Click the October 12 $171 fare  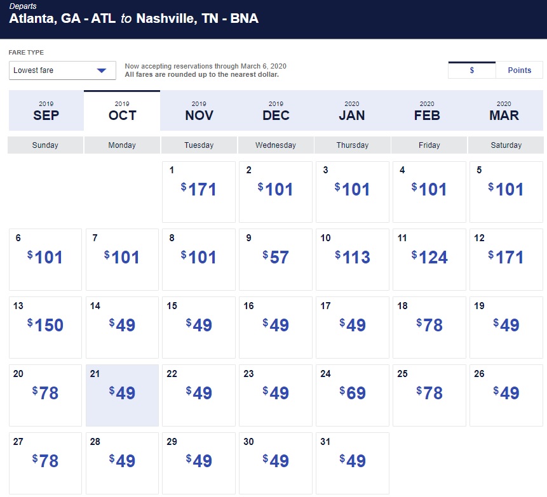(x=506, y=259)
